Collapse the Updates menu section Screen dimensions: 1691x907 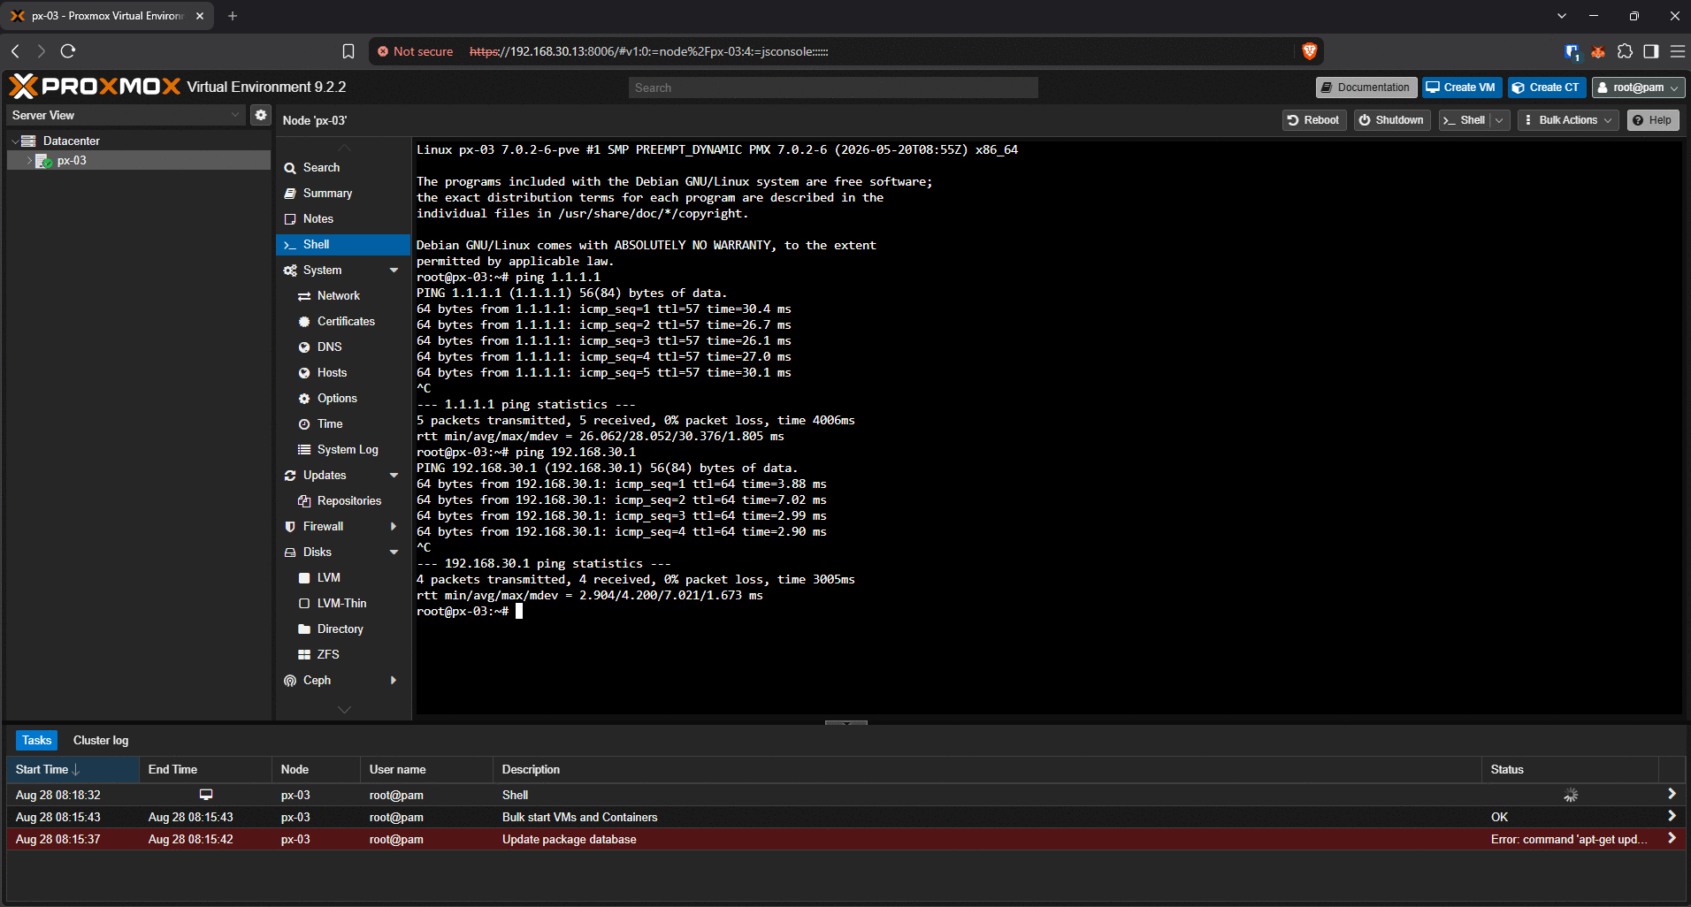click(394, 476)
